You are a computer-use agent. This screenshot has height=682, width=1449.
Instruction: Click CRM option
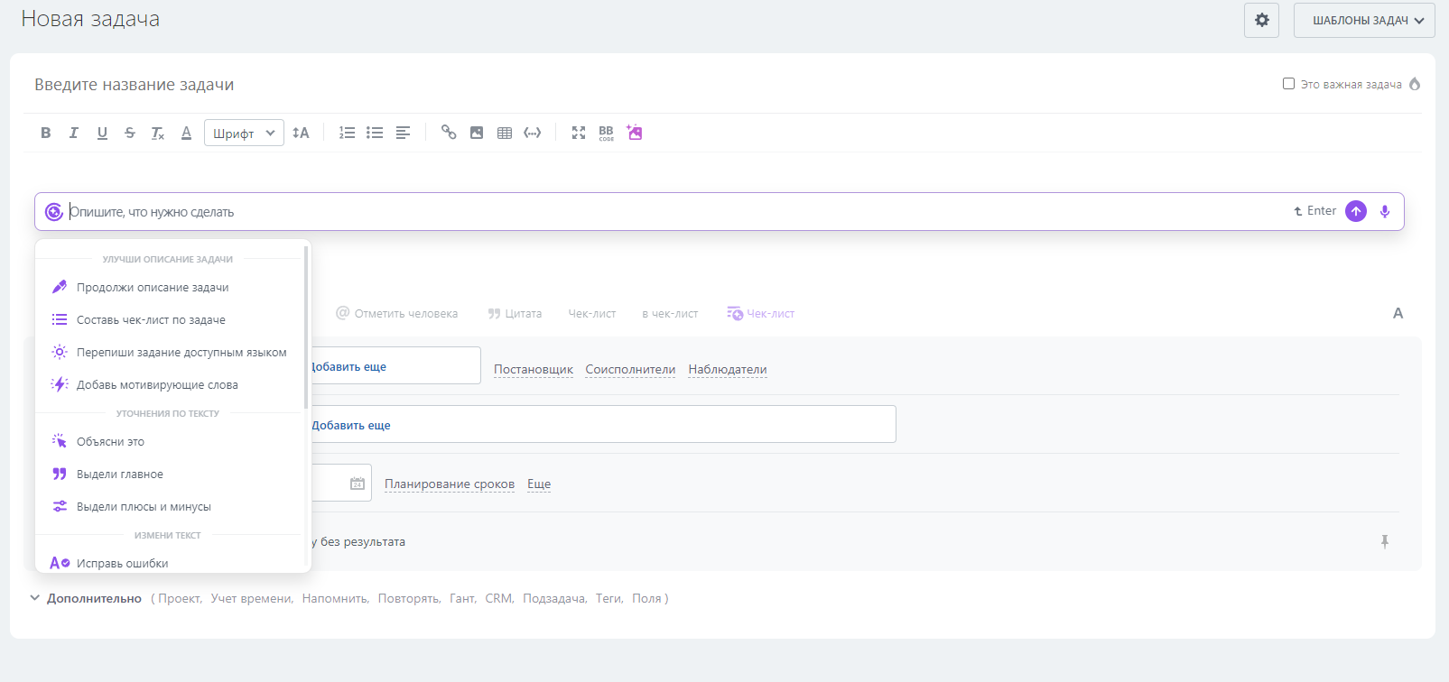pyautogui.click(x=498, y=598)
